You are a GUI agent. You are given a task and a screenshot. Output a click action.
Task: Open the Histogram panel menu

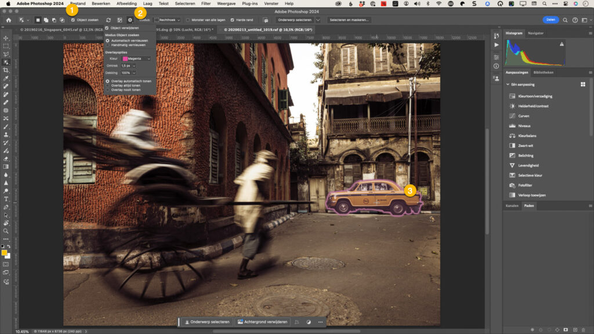coord(590,33)
